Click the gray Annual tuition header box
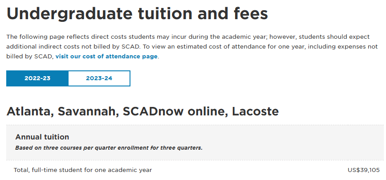386x180 pixels. point(195,143)
